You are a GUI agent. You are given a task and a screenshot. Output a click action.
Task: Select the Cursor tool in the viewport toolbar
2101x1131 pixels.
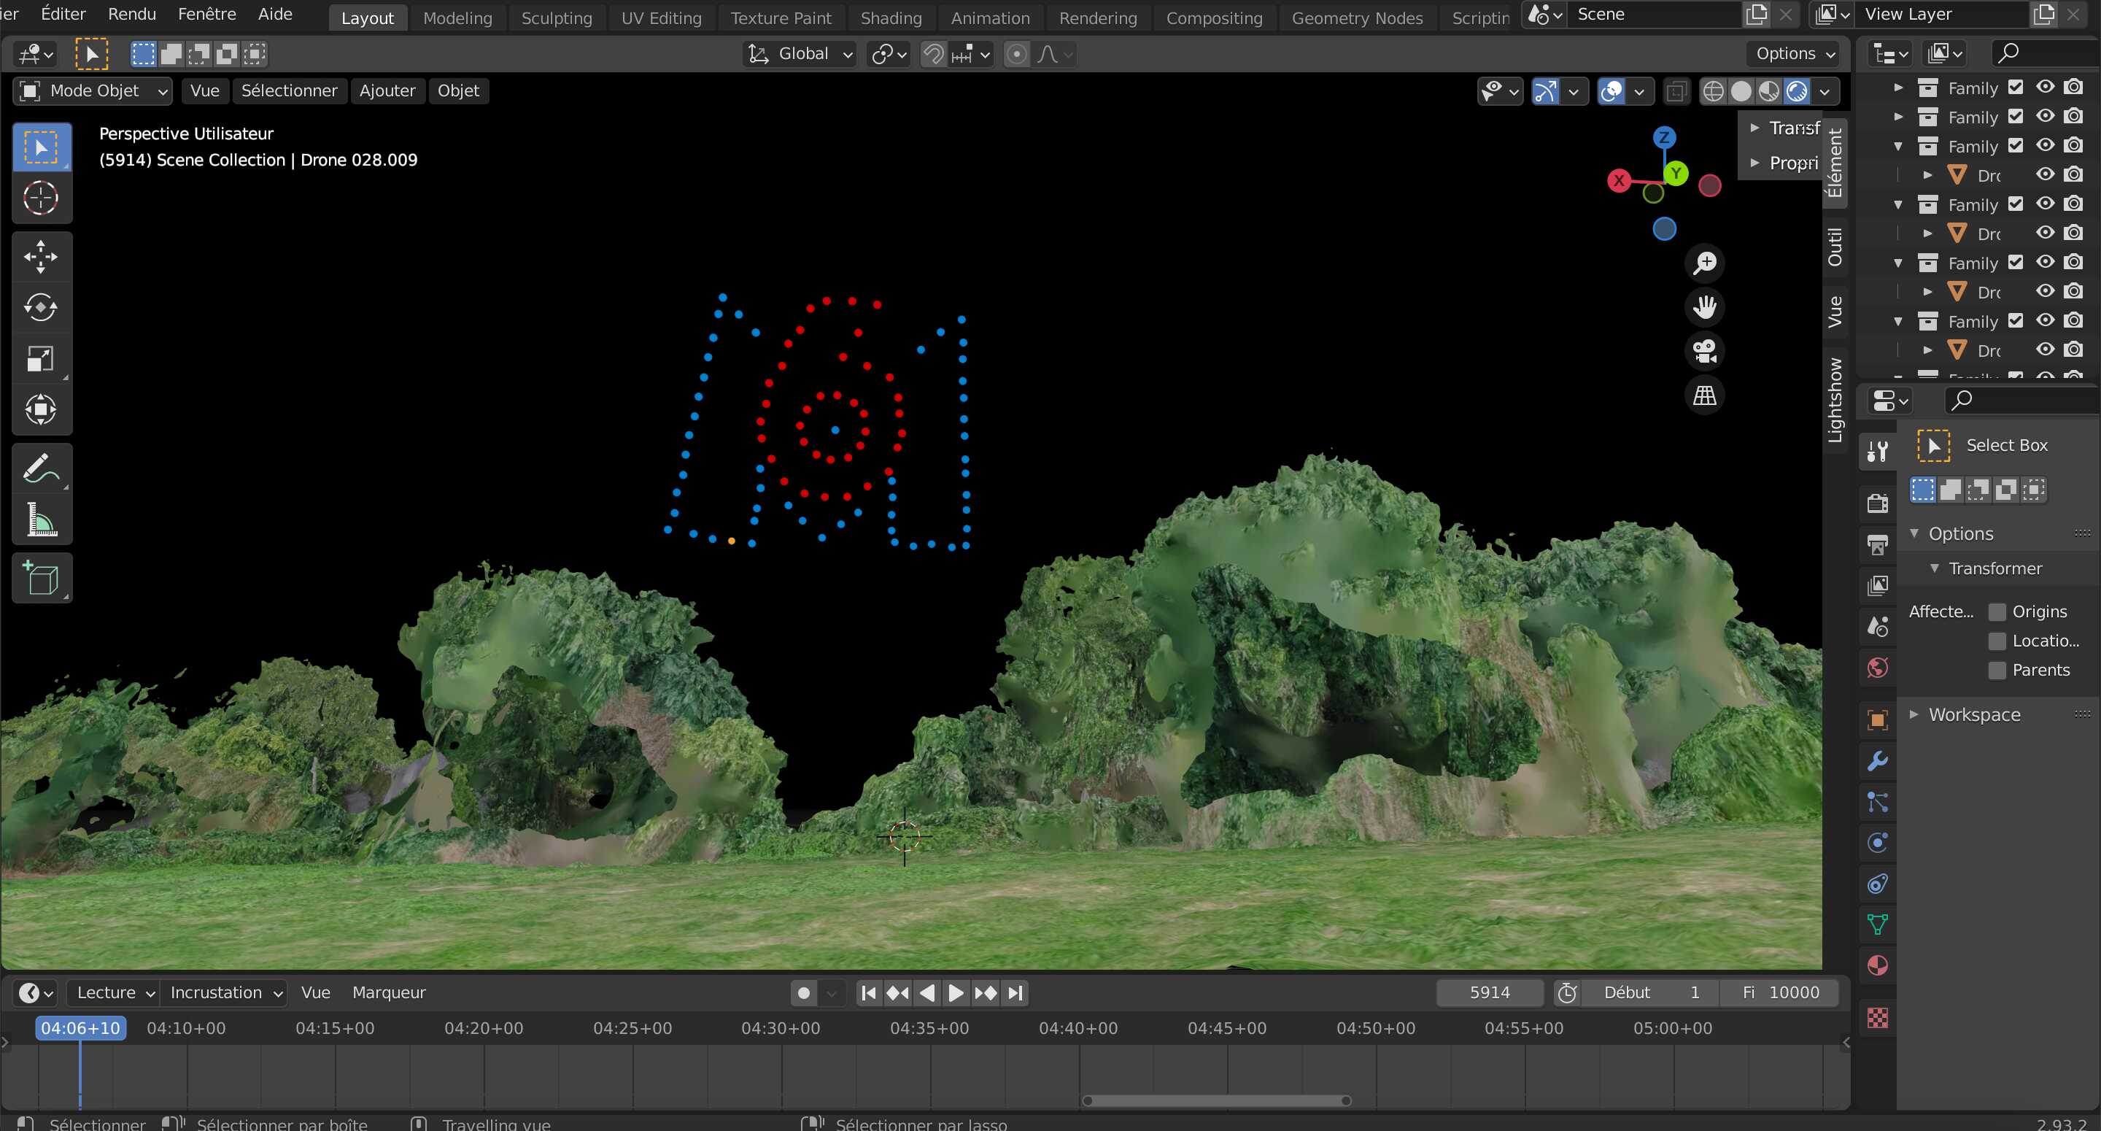41,198
